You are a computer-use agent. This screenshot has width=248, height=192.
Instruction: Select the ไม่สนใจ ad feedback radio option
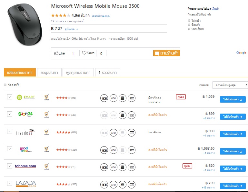click(189, 21)
